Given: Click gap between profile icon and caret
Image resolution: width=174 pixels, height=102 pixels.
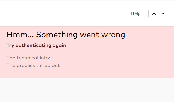Looking at the screenshot, I should [x=159, y=13].
